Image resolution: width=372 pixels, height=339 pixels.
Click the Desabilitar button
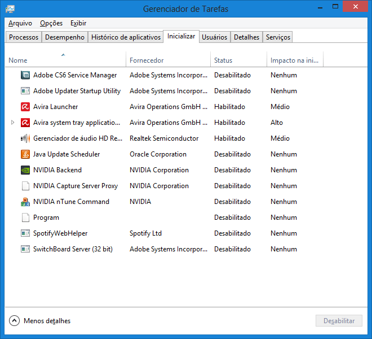tap(339, 321)
